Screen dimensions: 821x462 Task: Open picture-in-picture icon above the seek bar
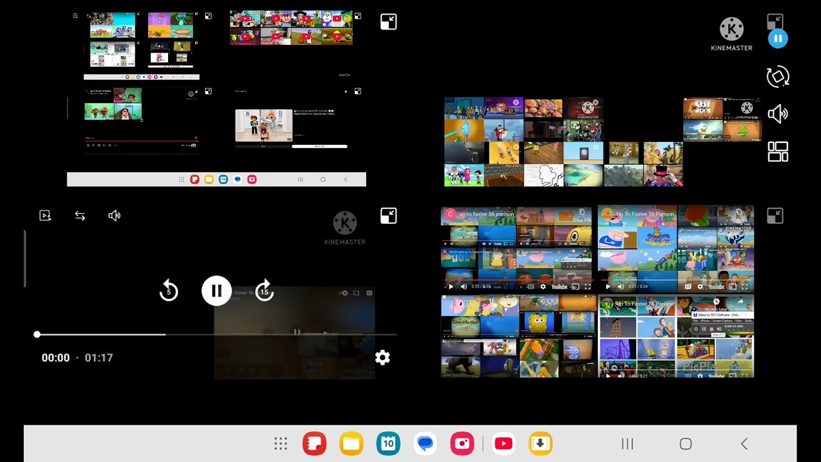pos(45,216)
